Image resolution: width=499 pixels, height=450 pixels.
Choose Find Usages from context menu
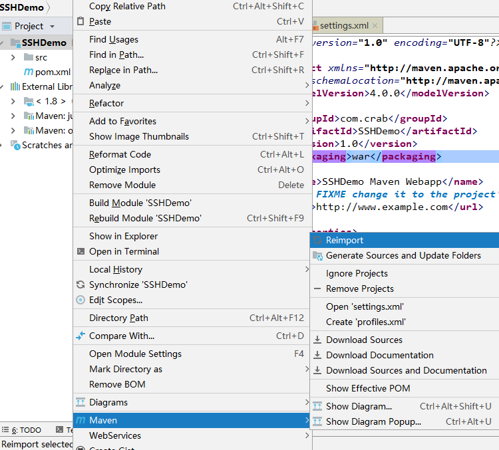click(191, 39)
